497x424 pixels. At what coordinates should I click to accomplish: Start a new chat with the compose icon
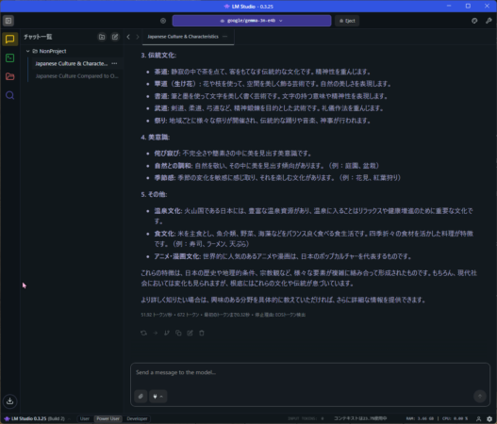tap(115, 37)
